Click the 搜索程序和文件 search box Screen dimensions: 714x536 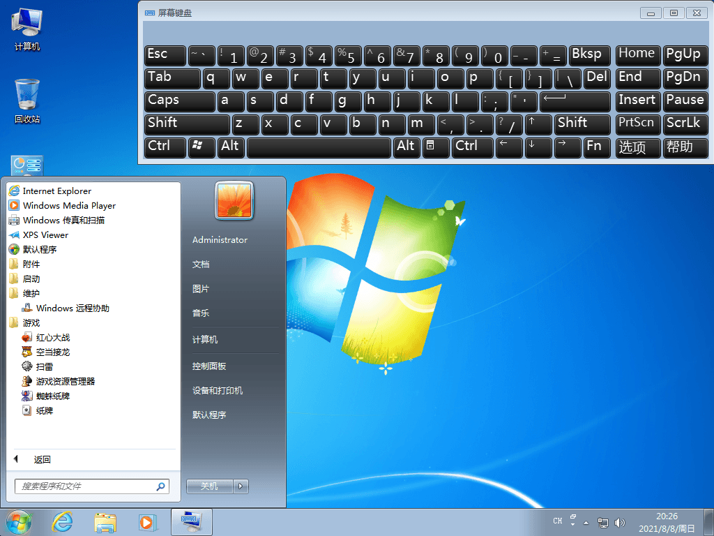click(84, 486)
